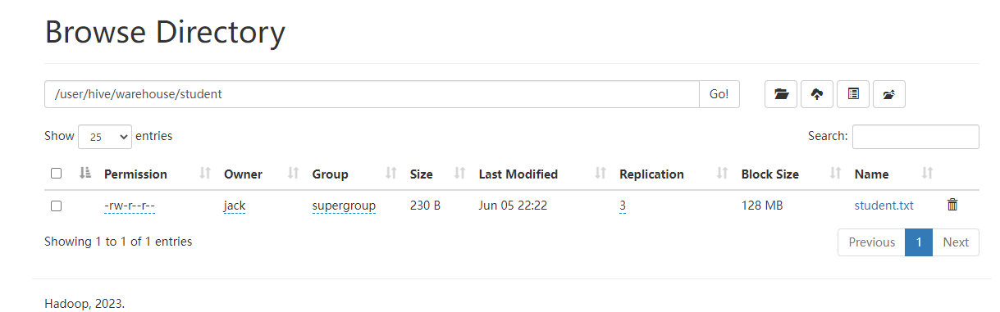Open the student.txt file link

pyautogui.click(x=884, y=206)
